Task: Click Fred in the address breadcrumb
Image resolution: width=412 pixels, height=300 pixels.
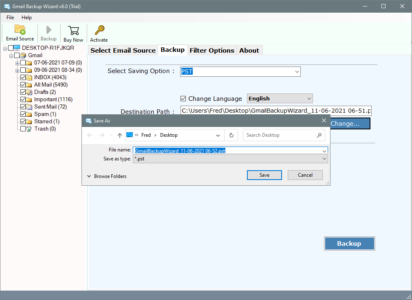Action: pyautogui.click(x=146, y=135)
